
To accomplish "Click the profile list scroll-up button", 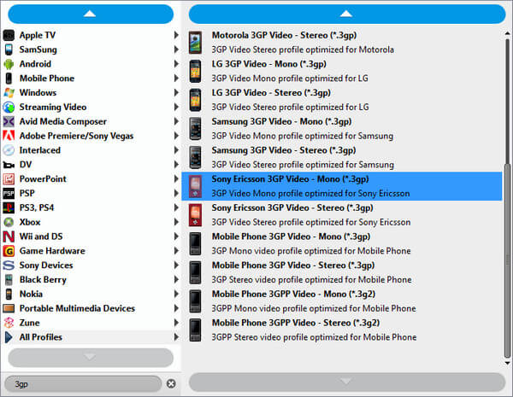I will (x=347, y=14).
